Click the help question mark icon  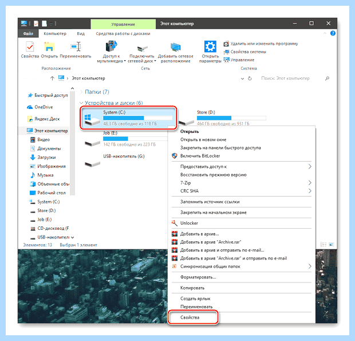(333, 33)
